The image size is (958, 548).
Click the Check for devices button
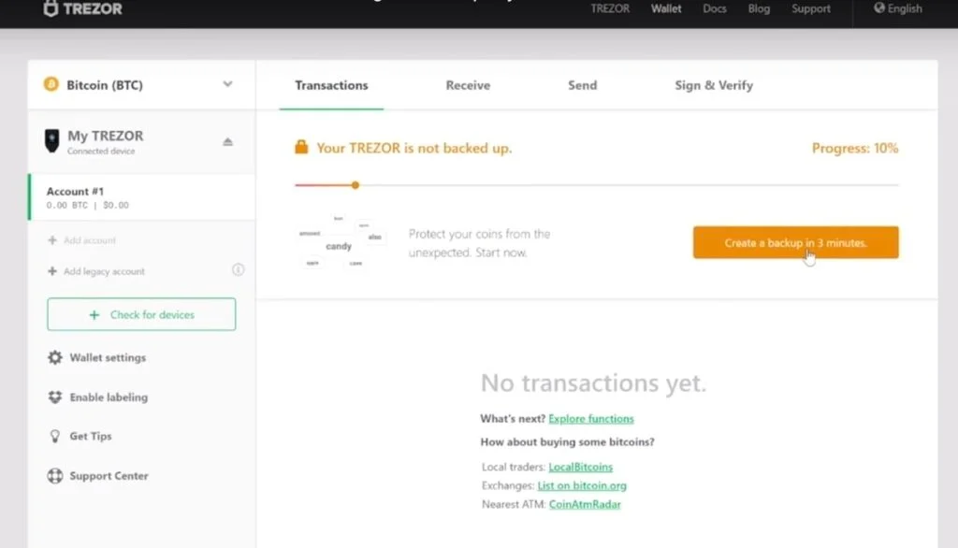pos(141,315)
